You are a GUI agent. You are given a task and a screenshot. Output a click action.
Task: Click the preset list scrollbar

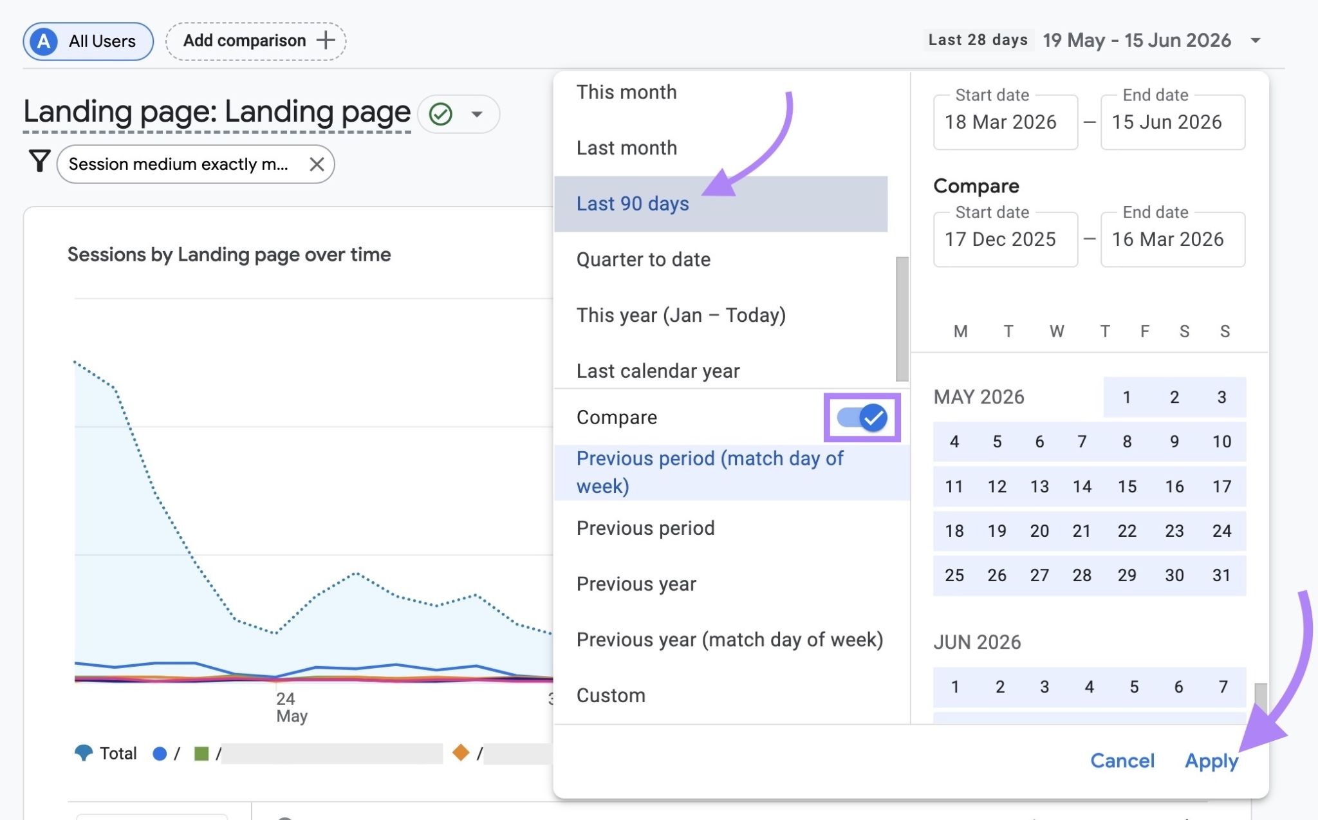coord(902,319)
